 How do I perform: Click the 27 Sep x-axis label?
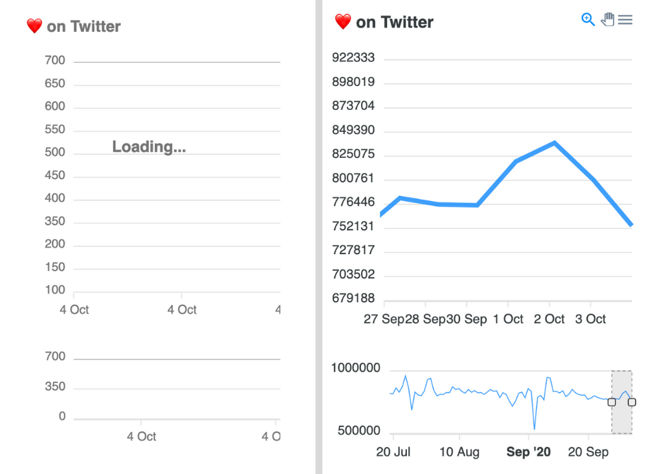pos(385,319)
